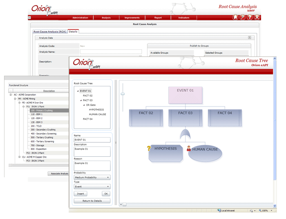This screenshot has height=219, width=286.
Task: Open the Probability dropdown
Action: click(x=92, y=178)
